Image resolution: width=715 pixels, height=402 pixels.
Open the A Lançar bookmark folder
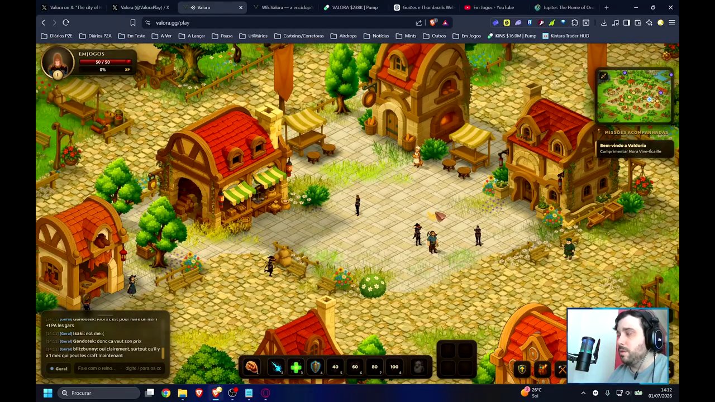tap(192, 36)
